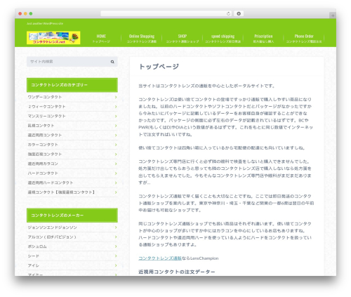
Task: Click chevron on the アイレ row
Action: (x=116, y=265)
